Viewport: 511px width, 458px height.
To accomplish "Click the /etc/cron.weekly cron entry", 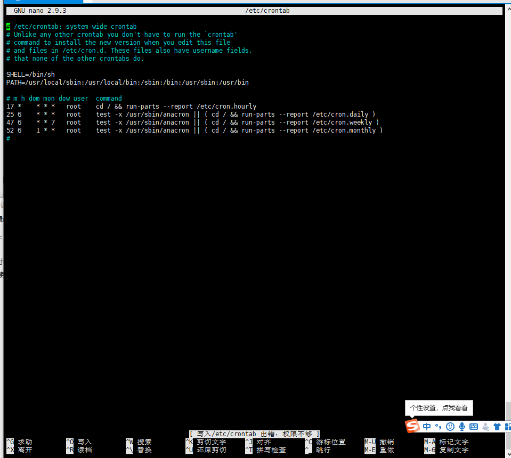I will click(x=192, y=122).
